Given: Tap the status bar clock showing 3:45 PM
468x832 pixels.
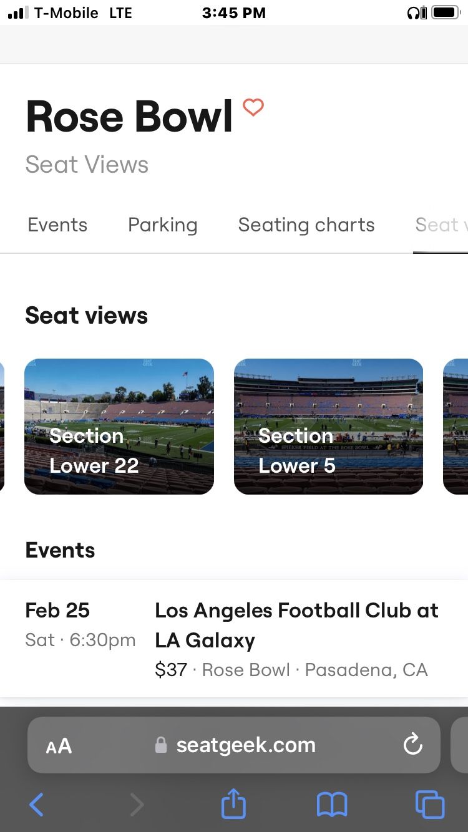Looking at the screenshot, I should point(234,13).
